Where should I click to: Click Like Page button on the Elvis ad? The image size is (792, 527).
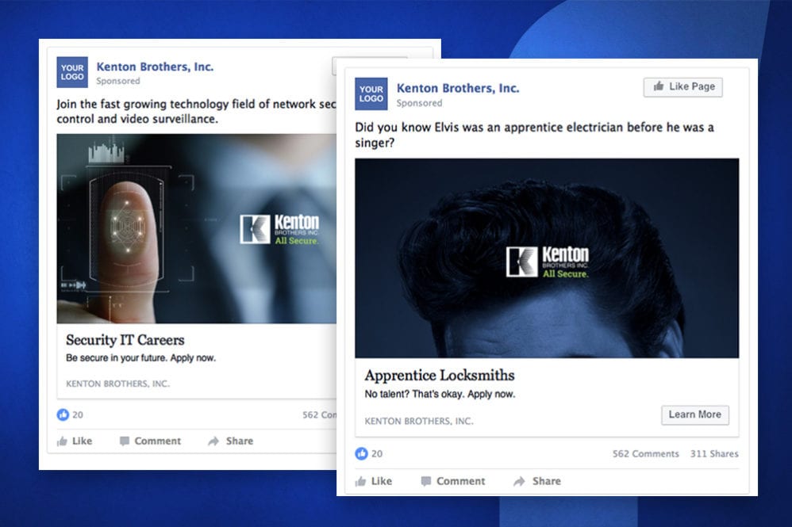[683, 86]
